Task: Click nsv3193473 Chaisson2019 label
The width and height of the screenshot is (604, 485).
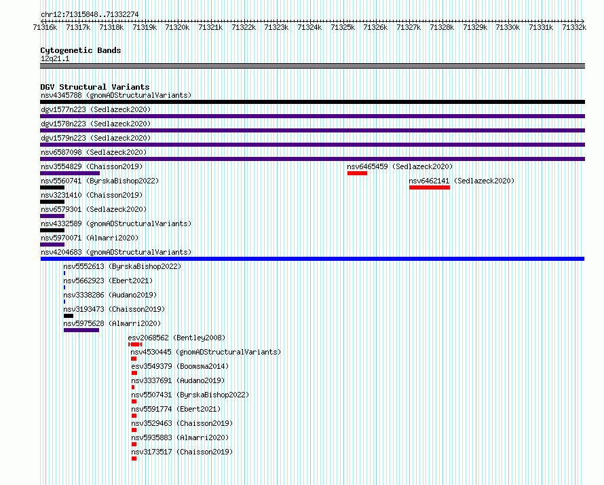Action: (114, 309)
